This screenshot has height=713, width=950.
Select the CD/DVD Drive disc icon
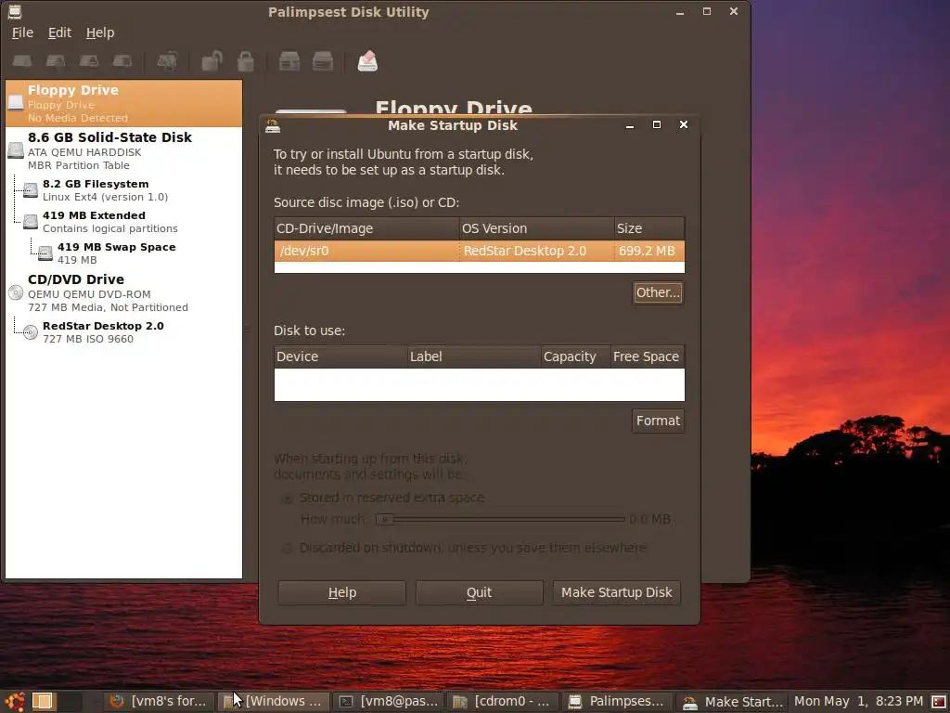16,292
